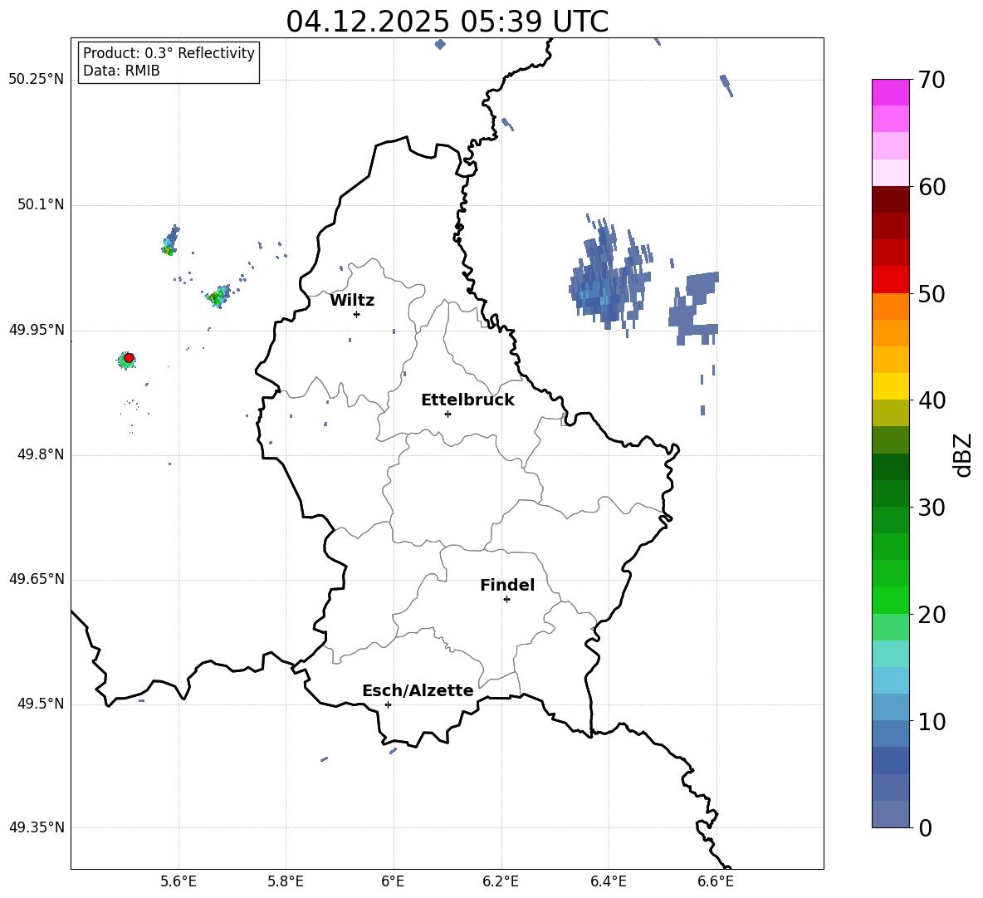Image resolution: width=983 pixels, height=898 pixels.
Task: Click the colorbar value 40
Action: [x=932, y=400]
